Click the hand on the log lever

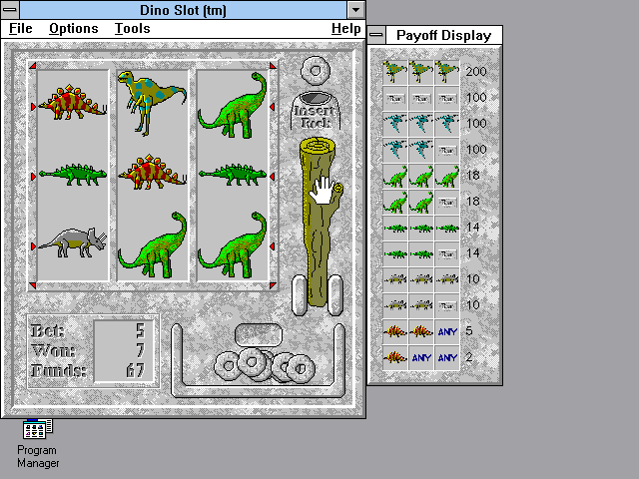pyautogui.click(x=321, y=190)
